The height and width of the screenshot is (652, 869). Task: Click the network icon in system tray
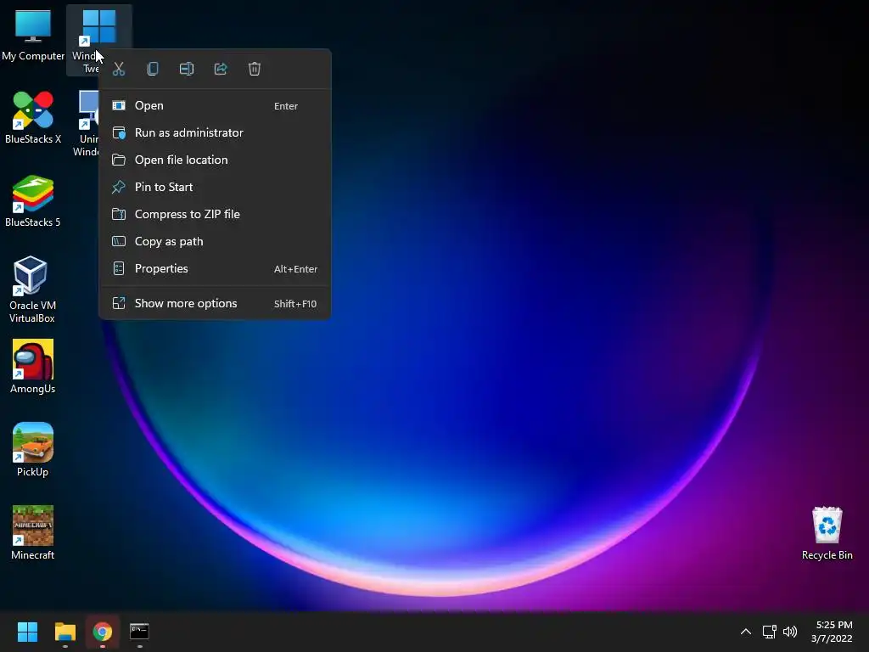769,632
